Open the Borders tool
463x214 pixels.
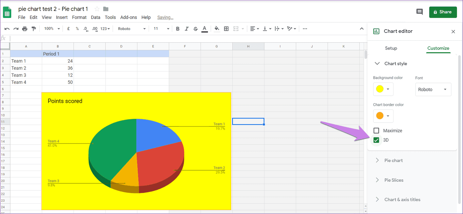(x=227, y=29)
